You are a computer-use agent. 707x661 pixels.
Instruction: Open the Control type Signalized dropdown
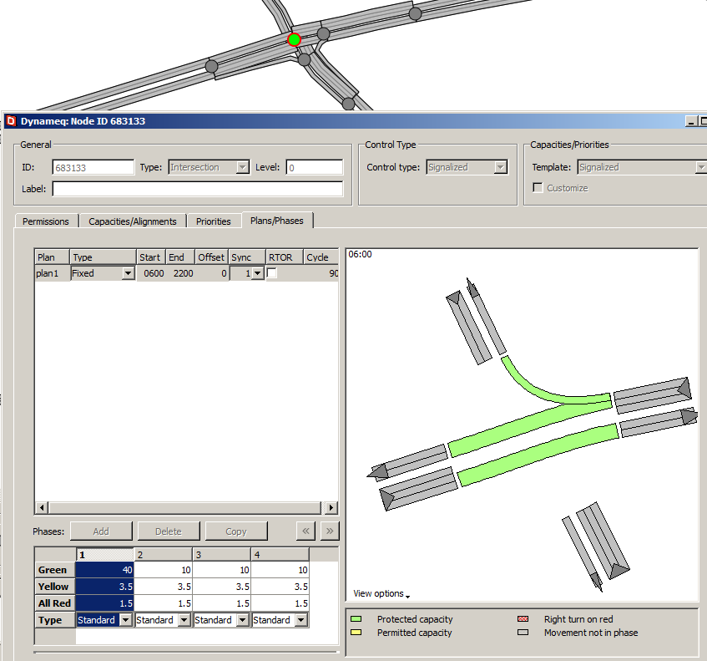tap(501, 167)
